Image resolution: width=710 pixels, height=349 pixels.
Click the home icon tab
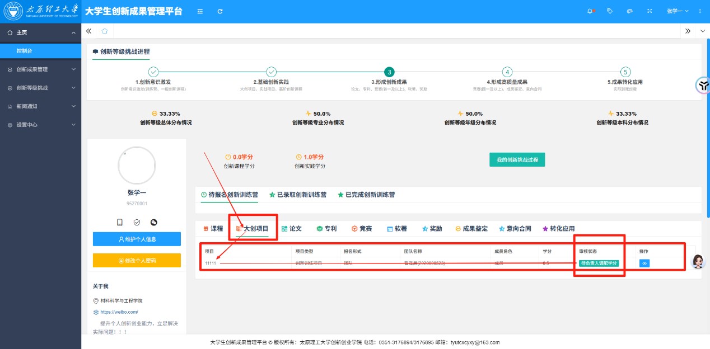point(105,31)
